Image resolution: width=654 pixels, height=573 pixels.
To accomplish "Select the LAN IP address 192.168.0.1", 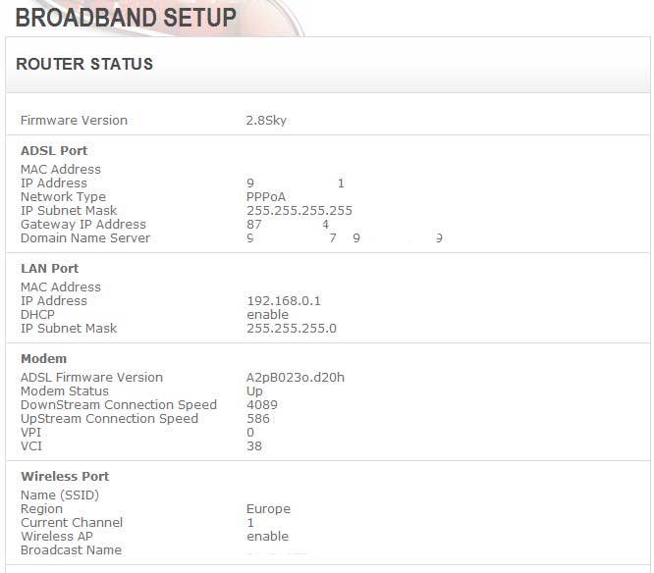I will coord(284,301).
